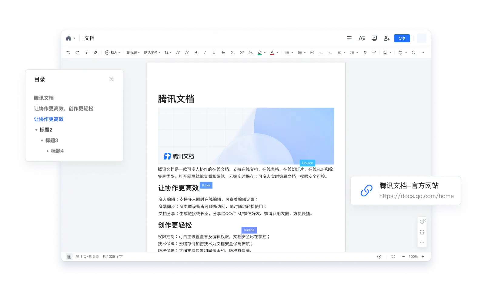Open the 腾讯文档-官方网站 link card
Screen dimensions: 485x291
tap(406, 191)
